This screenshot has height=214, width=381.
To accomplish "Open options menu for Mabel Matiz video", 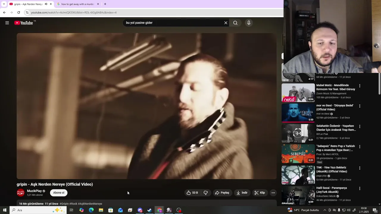I will (360, 86).
